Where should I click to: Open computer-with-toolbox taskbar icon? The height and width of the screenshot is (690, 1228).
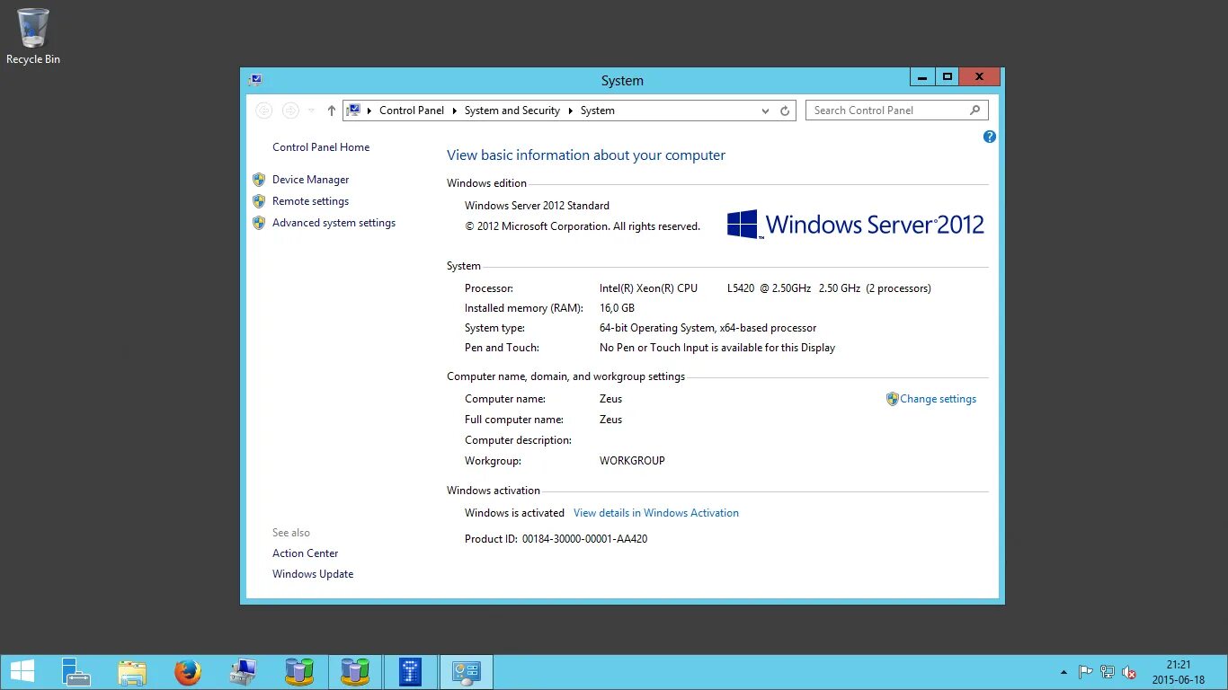tap(243, 671)
